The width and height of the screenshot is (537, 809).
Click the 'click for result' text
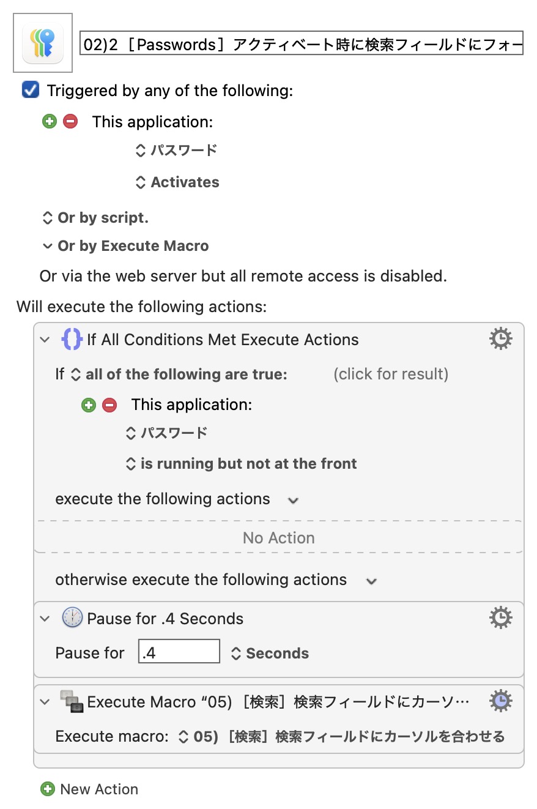coord(390,374)
